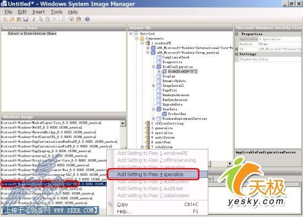Click the Find magnifier toolbar icon
The height and width of the screenshot is (217, 303).
(x=63, y=19)
